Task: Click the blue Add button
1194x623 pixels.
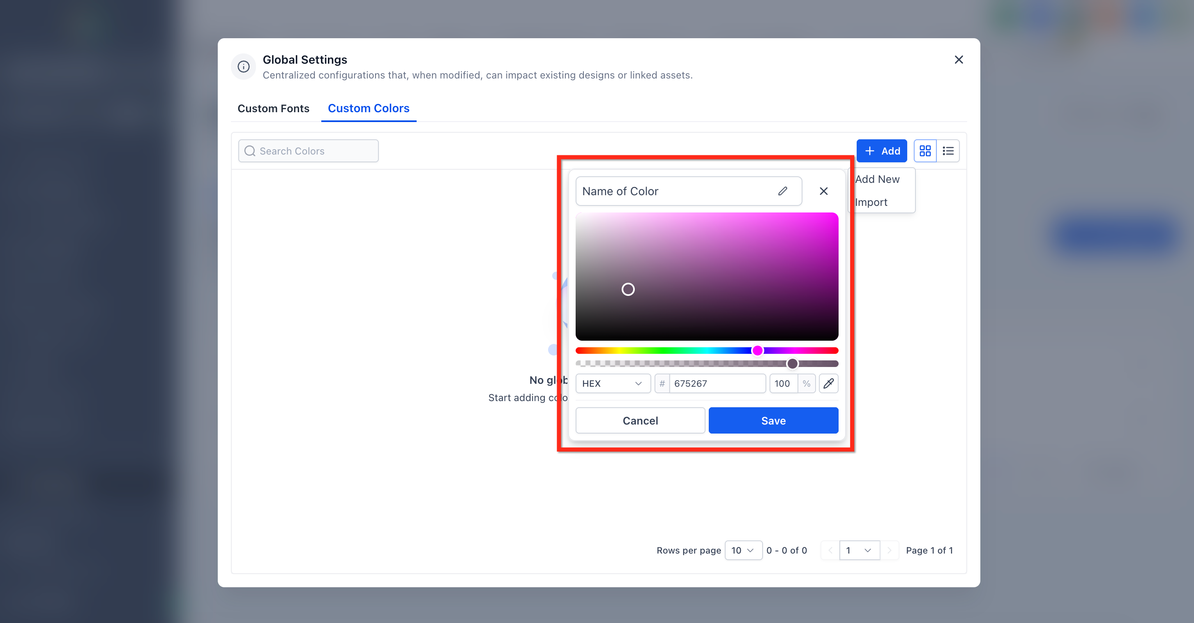Action: [881, 151]
